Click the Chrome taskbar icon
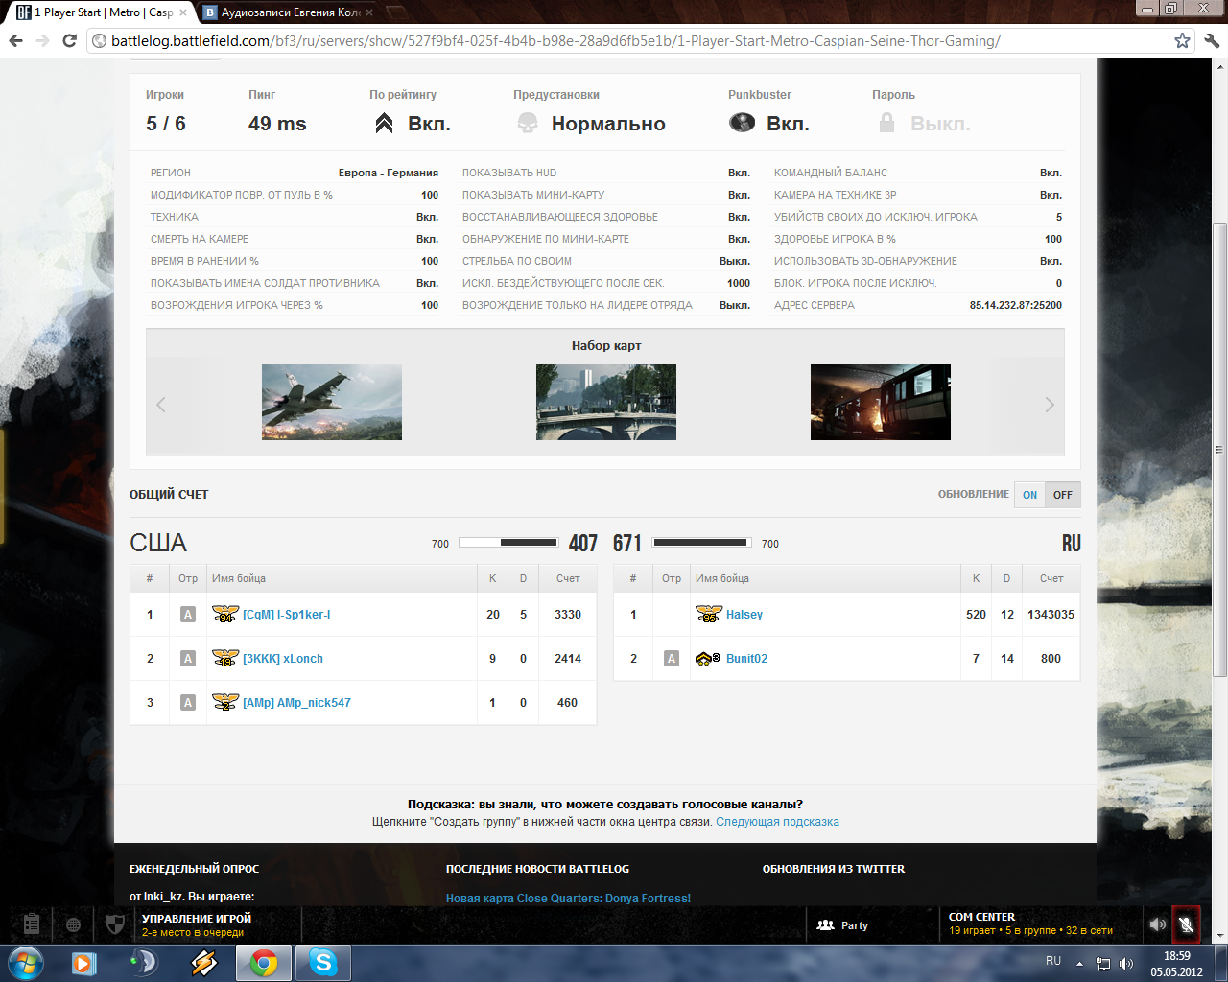The height and width of the screenshot is (982, 1228). [264, 963]
